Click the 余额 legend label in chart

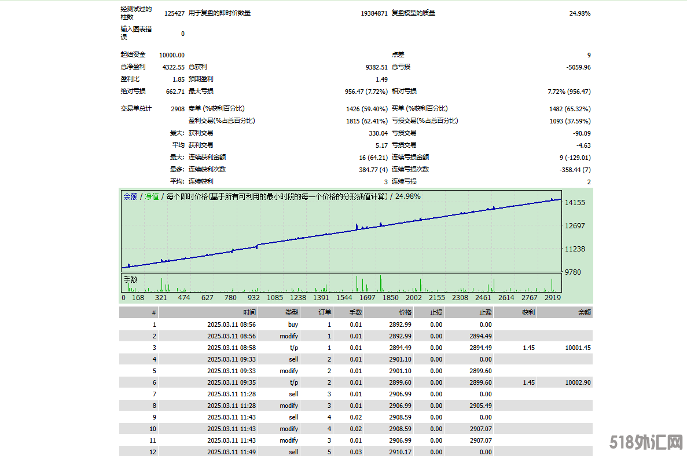pos(130,196)
